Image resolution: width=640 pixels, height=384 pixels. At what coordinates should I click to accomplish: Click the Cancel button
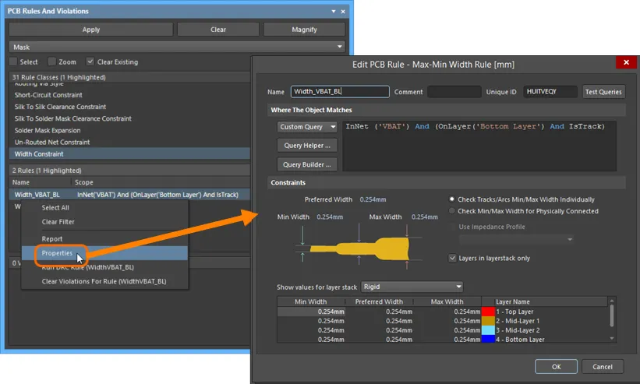[x=603, y=367]
